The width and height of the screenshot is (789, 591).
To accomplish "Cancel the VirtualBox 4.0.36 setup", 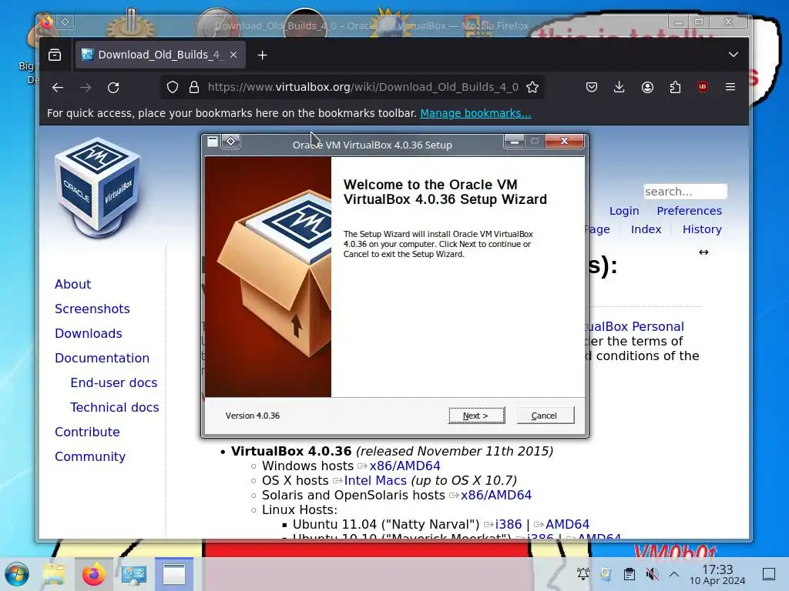I will tap(545, 416).
